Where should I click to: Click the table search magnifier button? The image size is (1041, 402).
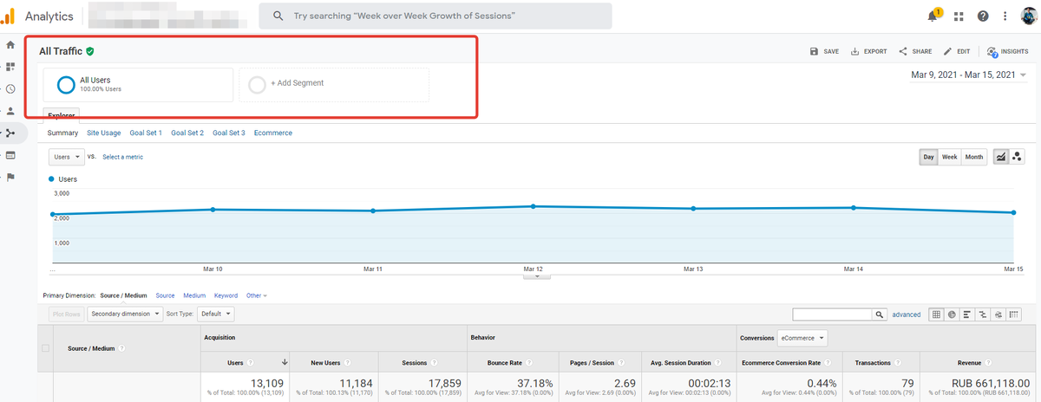pyautogui.click(x=880, y=314)
